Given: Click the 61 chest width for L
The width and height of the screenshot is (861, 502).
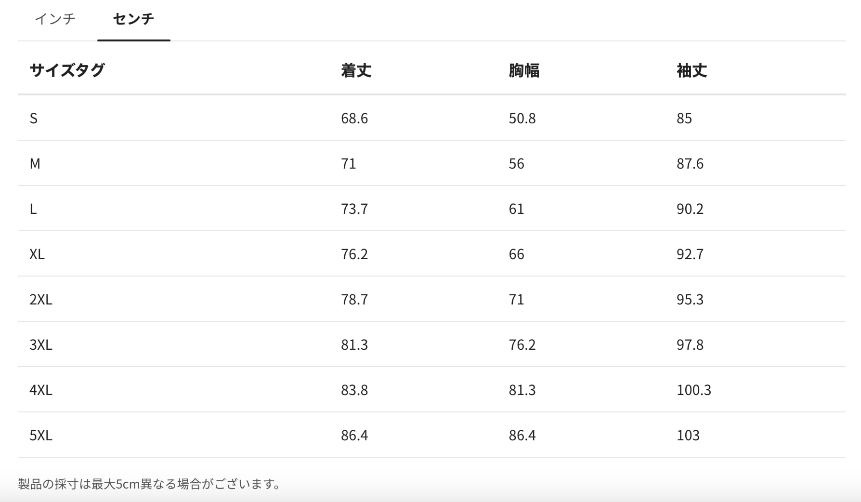Looking at the screenshot, I should coord(516,209).
